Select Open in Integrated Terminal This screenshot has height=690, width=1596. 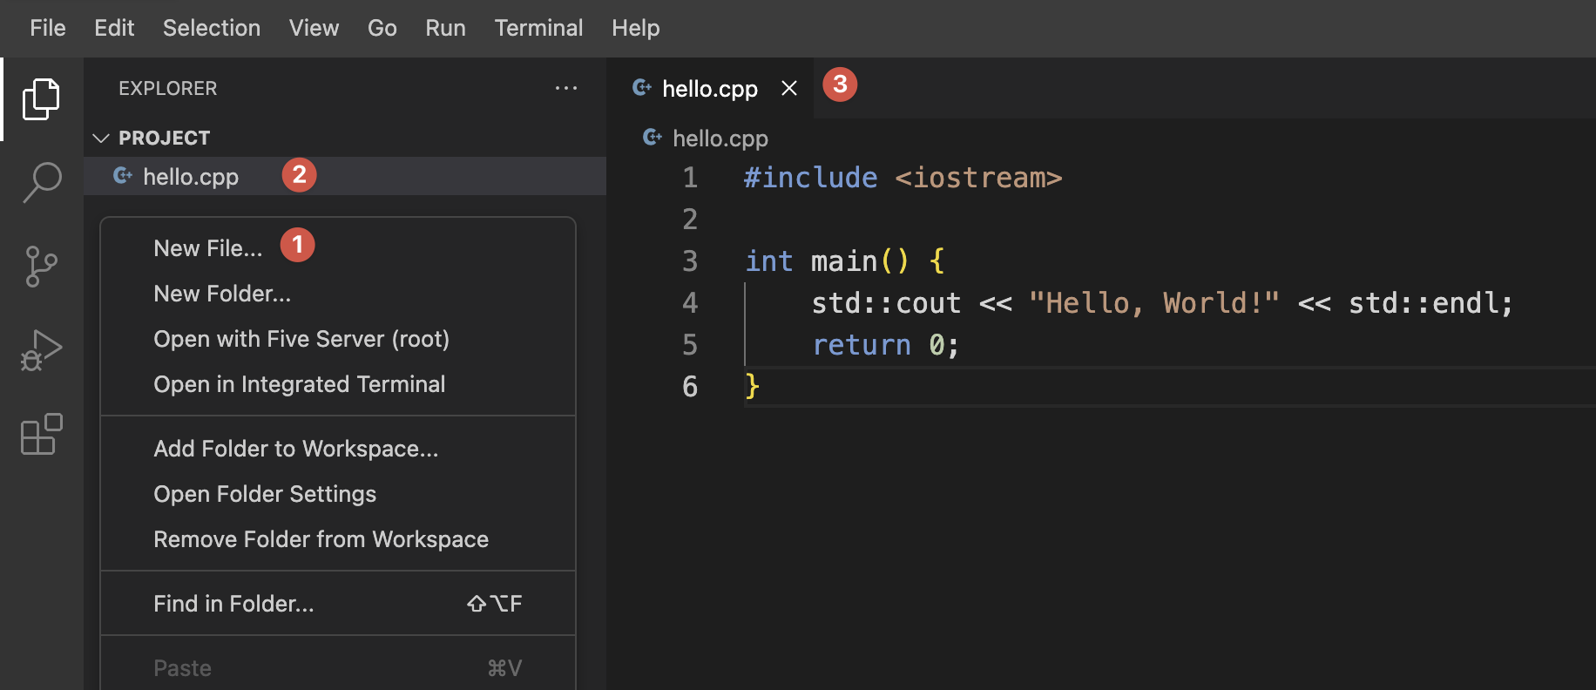tap(299, 384)
